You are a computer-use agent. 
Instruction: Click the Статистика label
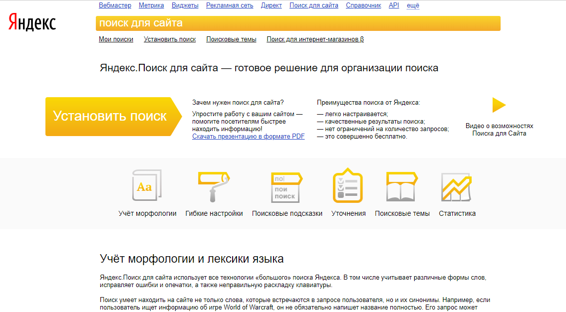point(457,213)
